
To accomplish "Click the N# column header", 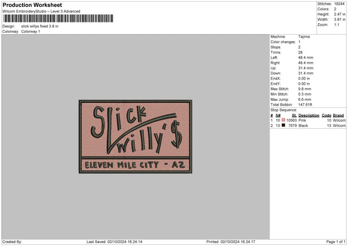I will pyautogui.click(x=278, y=115).
